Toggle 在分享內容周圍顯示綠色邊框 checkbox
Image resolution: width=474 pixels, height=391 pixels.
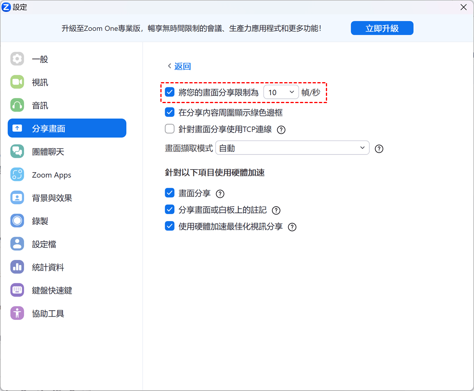pos(169,113)
